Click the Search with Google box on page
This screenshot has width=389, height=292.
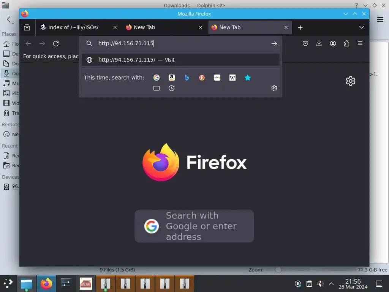[194, 226]
